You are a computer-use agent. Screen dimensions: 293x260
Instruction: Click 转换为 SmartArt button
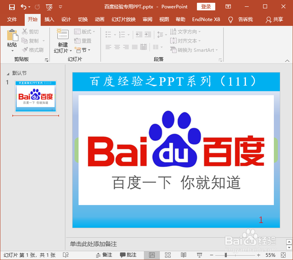pyautogui.click(x=194, y=50)
